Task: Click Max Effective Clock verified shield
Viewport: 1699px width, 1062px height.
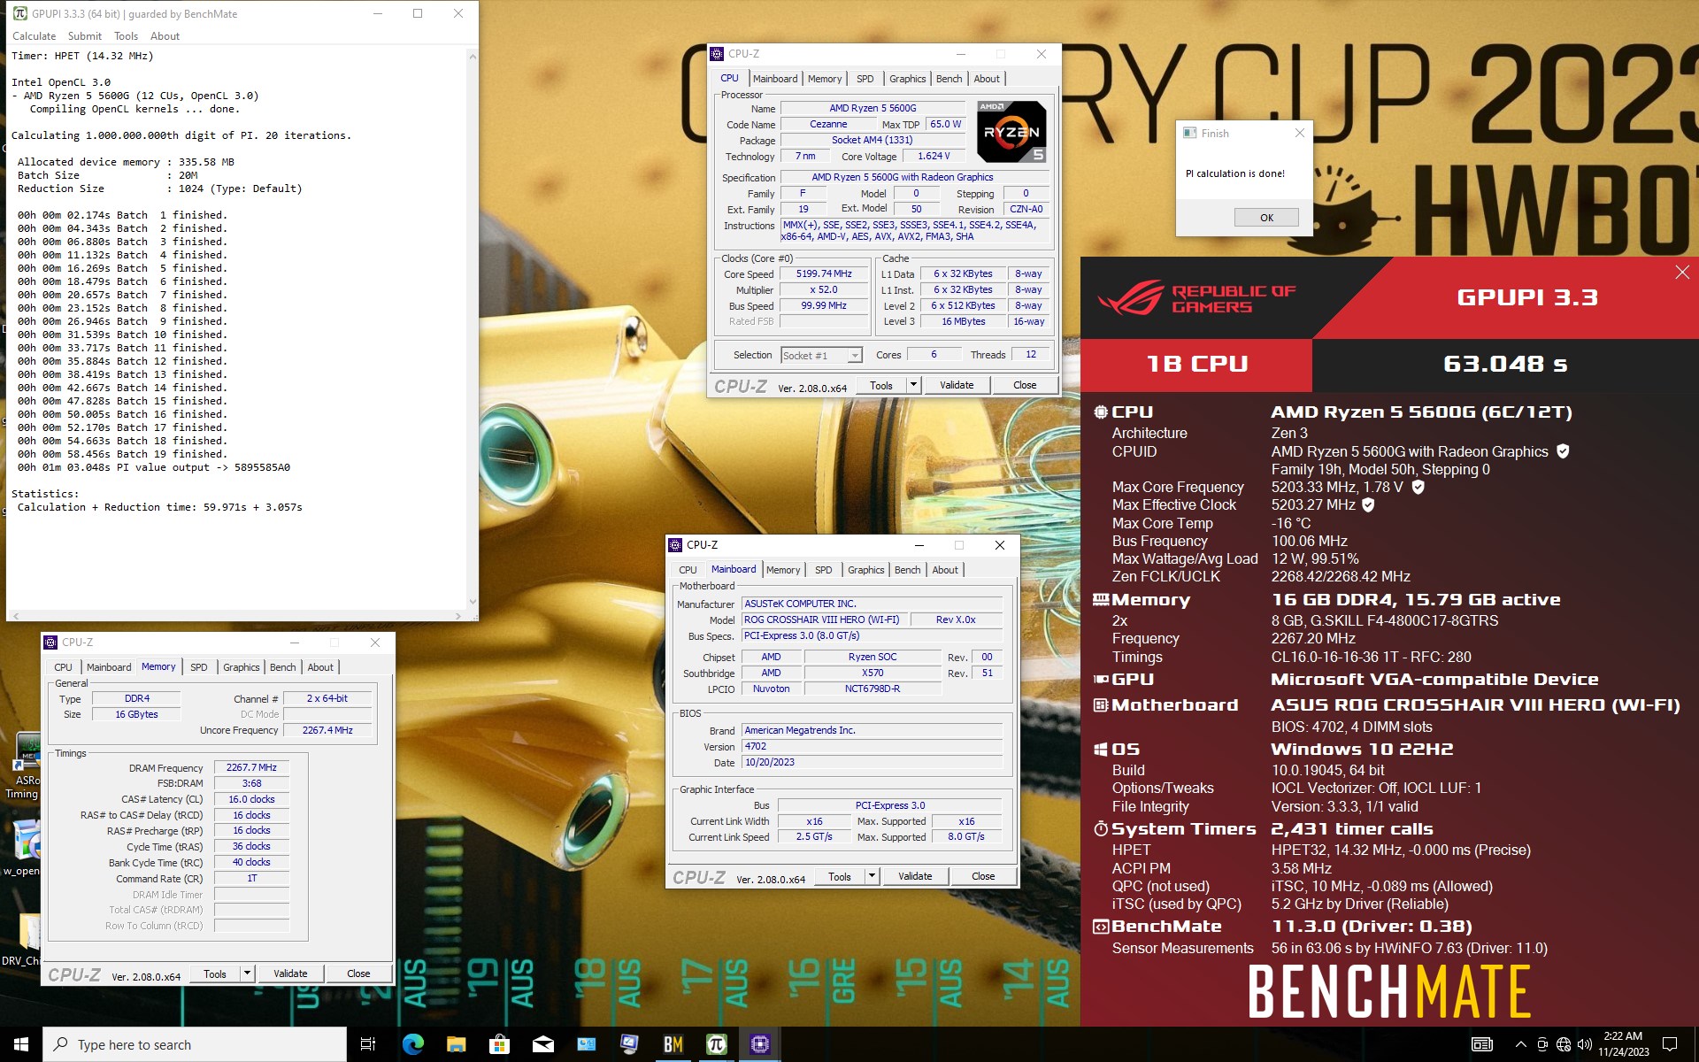Action: (1368, 504)
